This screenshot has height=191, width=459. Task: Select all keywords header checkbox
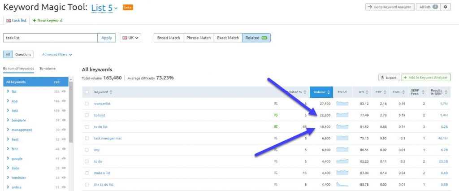point(87,92)
